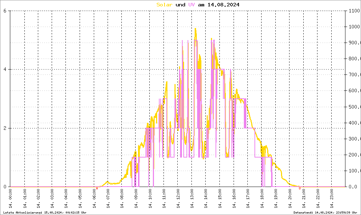Image resolution: width=361 pixels, height=215 pixels.
Task: Click the time label '14. 01:00'
Action: 25,198
